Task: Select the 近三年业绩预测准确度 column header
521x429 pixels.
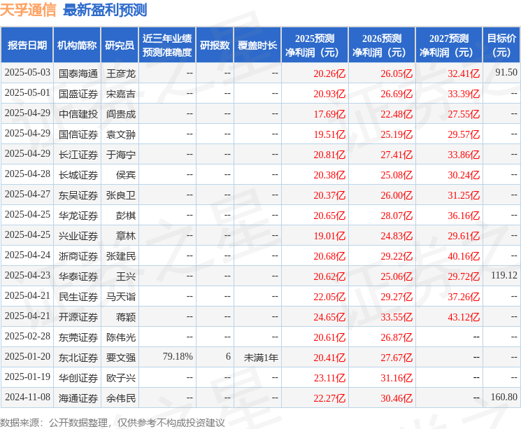Action: pos(167,45)
